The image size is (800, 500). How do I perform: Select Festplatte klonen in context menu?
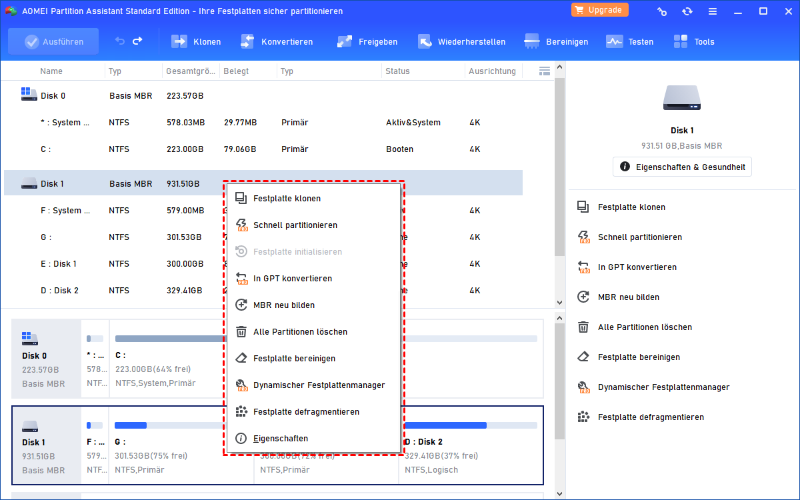(x=314, y=199)
